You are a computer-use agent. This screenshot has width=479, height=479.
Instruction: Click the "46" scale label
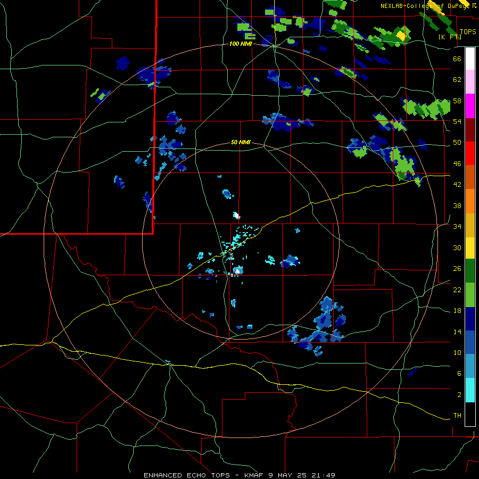pos(457,164)
